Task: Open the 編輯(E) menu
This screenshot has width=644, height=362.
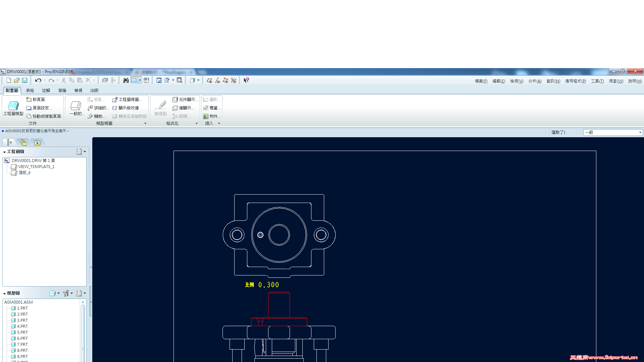Action: pos(499,81)
